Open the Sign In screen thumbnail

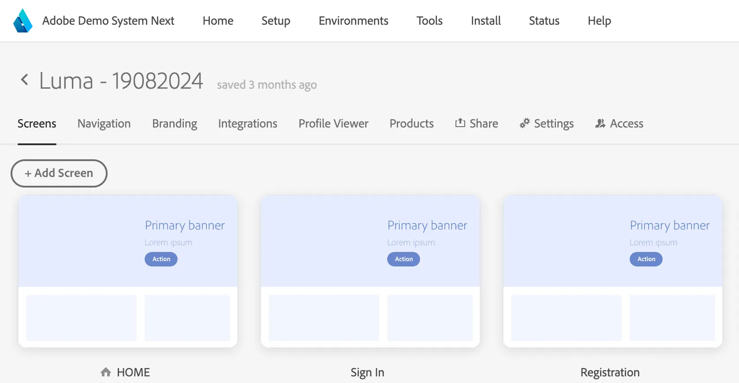[370, 271]
